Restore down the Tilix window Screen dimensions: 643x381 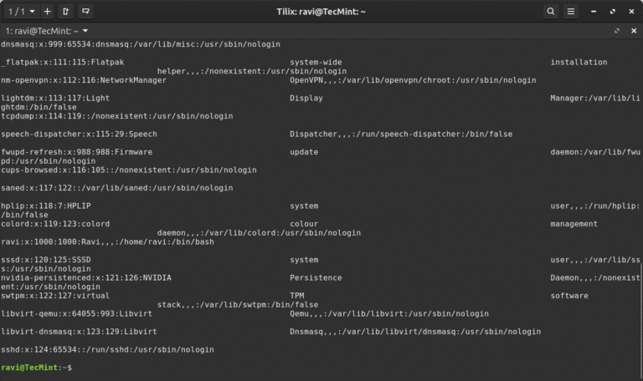pyautogui.click(x=613, y=12)
